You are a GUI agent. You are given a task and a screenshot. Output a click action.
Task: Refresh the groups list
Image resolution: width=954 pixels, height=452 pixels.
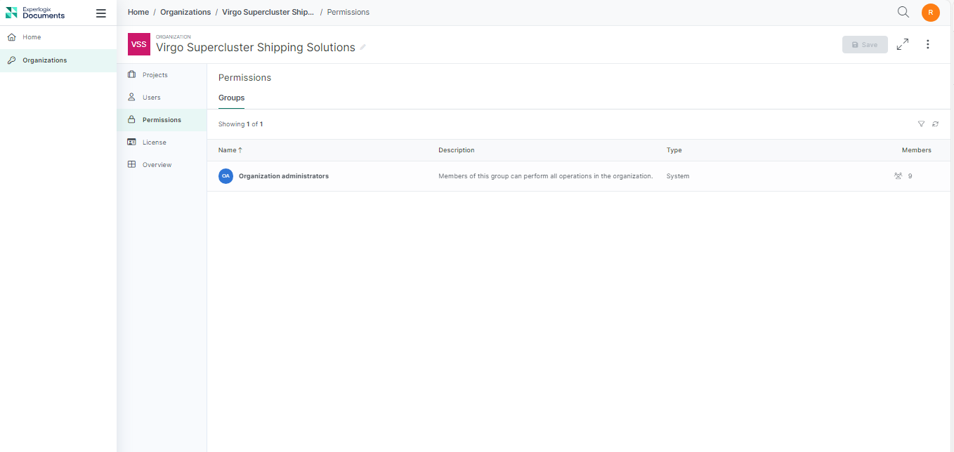[935, 124]
